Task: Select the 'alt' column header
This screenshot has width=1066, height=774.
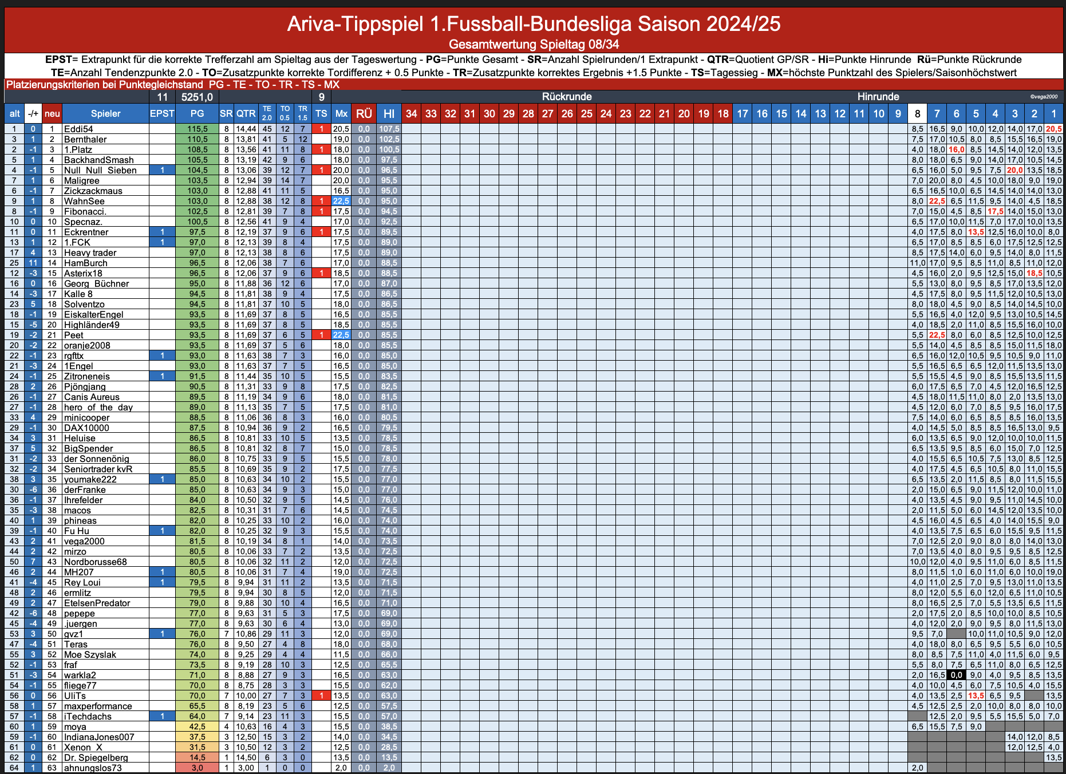Action: pyautogui.click(x=15, y=113)
